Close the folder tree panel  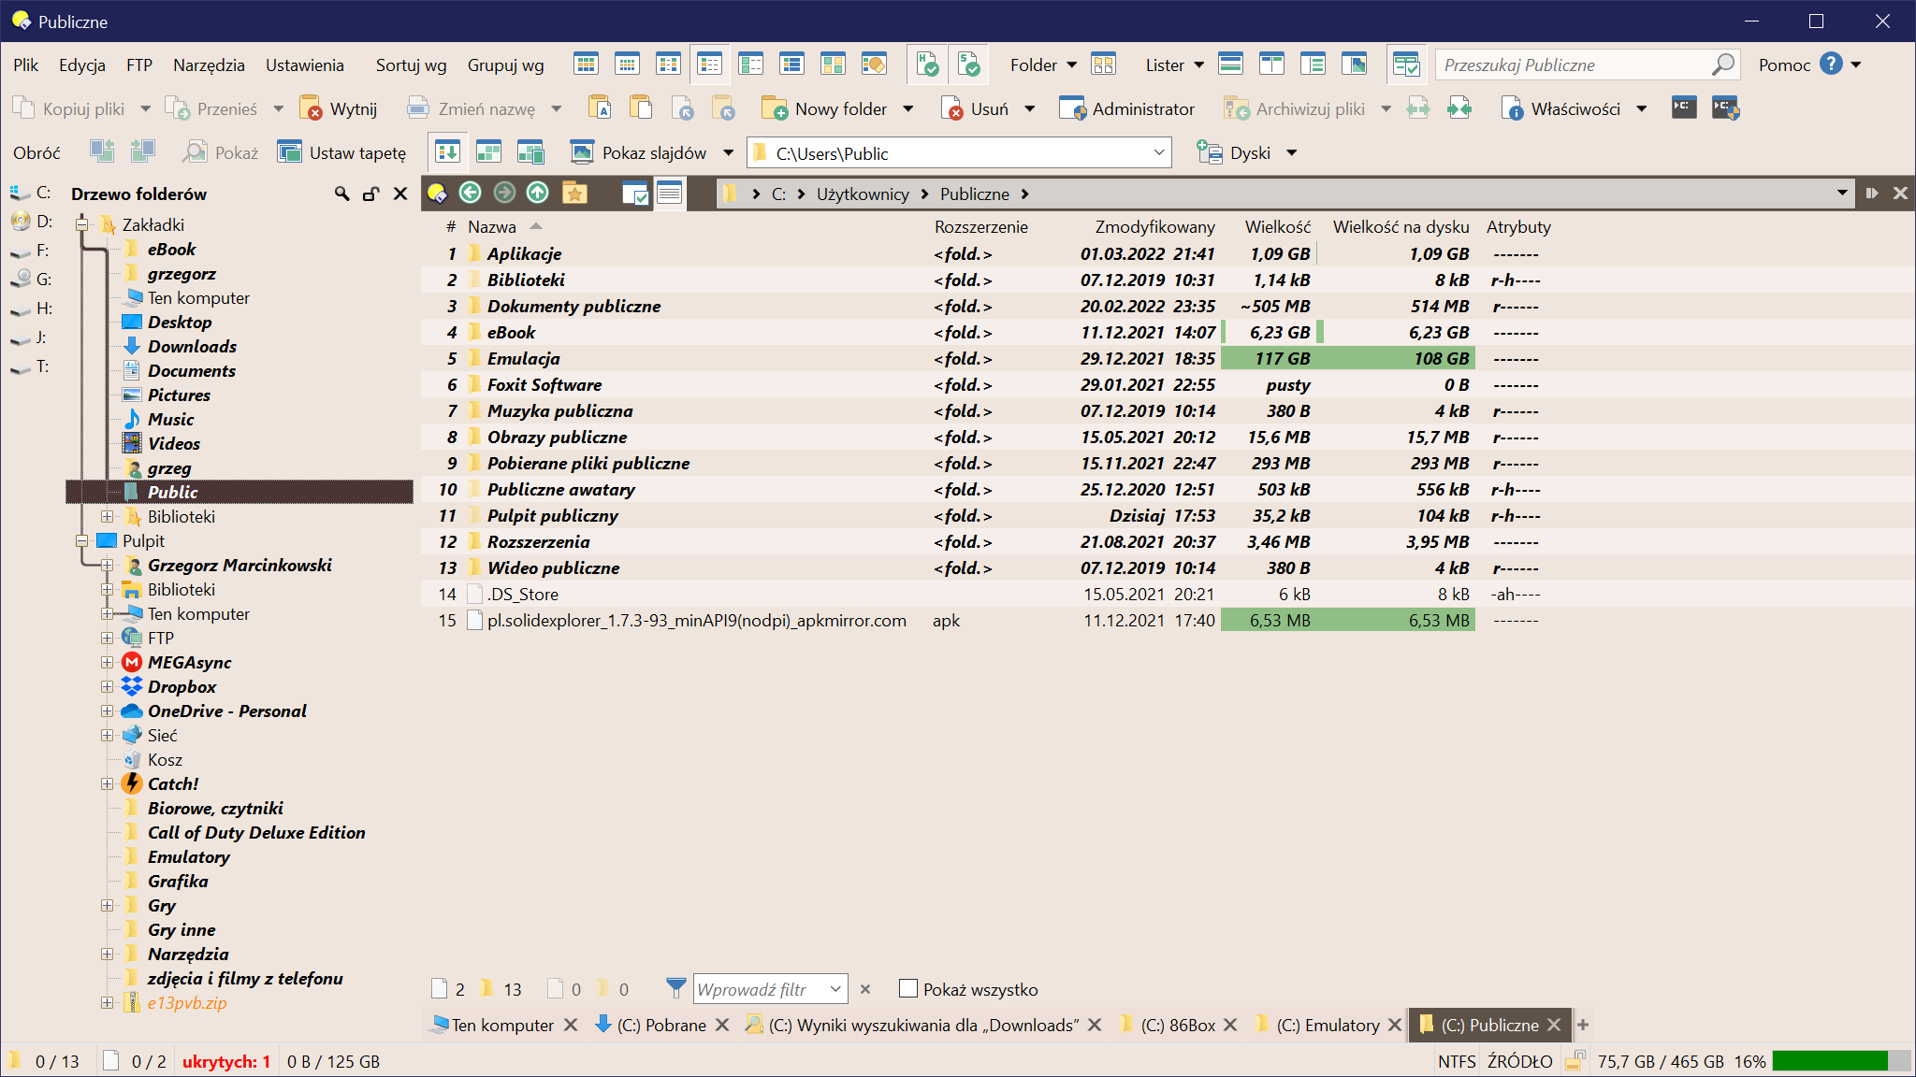click(x=400, y=194)
